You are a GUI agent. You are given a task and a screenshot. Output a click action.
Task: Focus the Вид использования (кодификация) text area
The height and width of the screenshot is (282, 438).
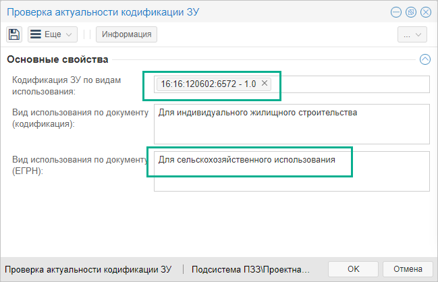click(292, 124)
